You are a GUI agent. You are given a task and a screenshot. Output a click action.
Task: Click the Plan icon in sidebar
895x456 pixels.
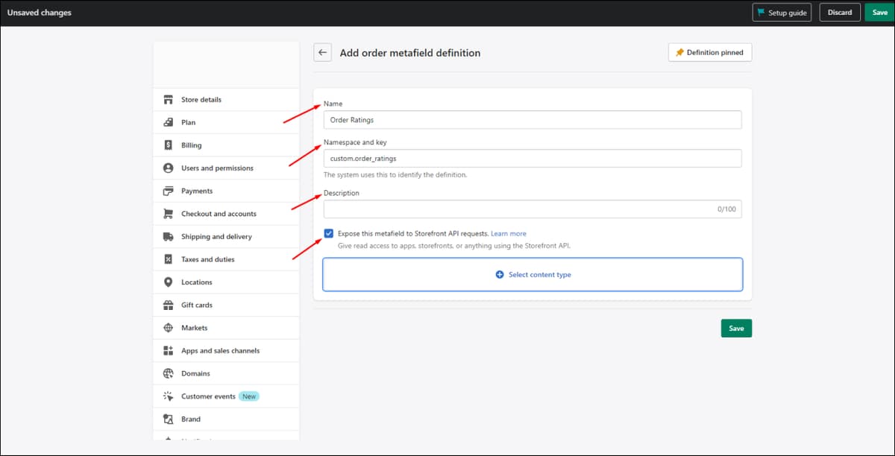point(168,122)
